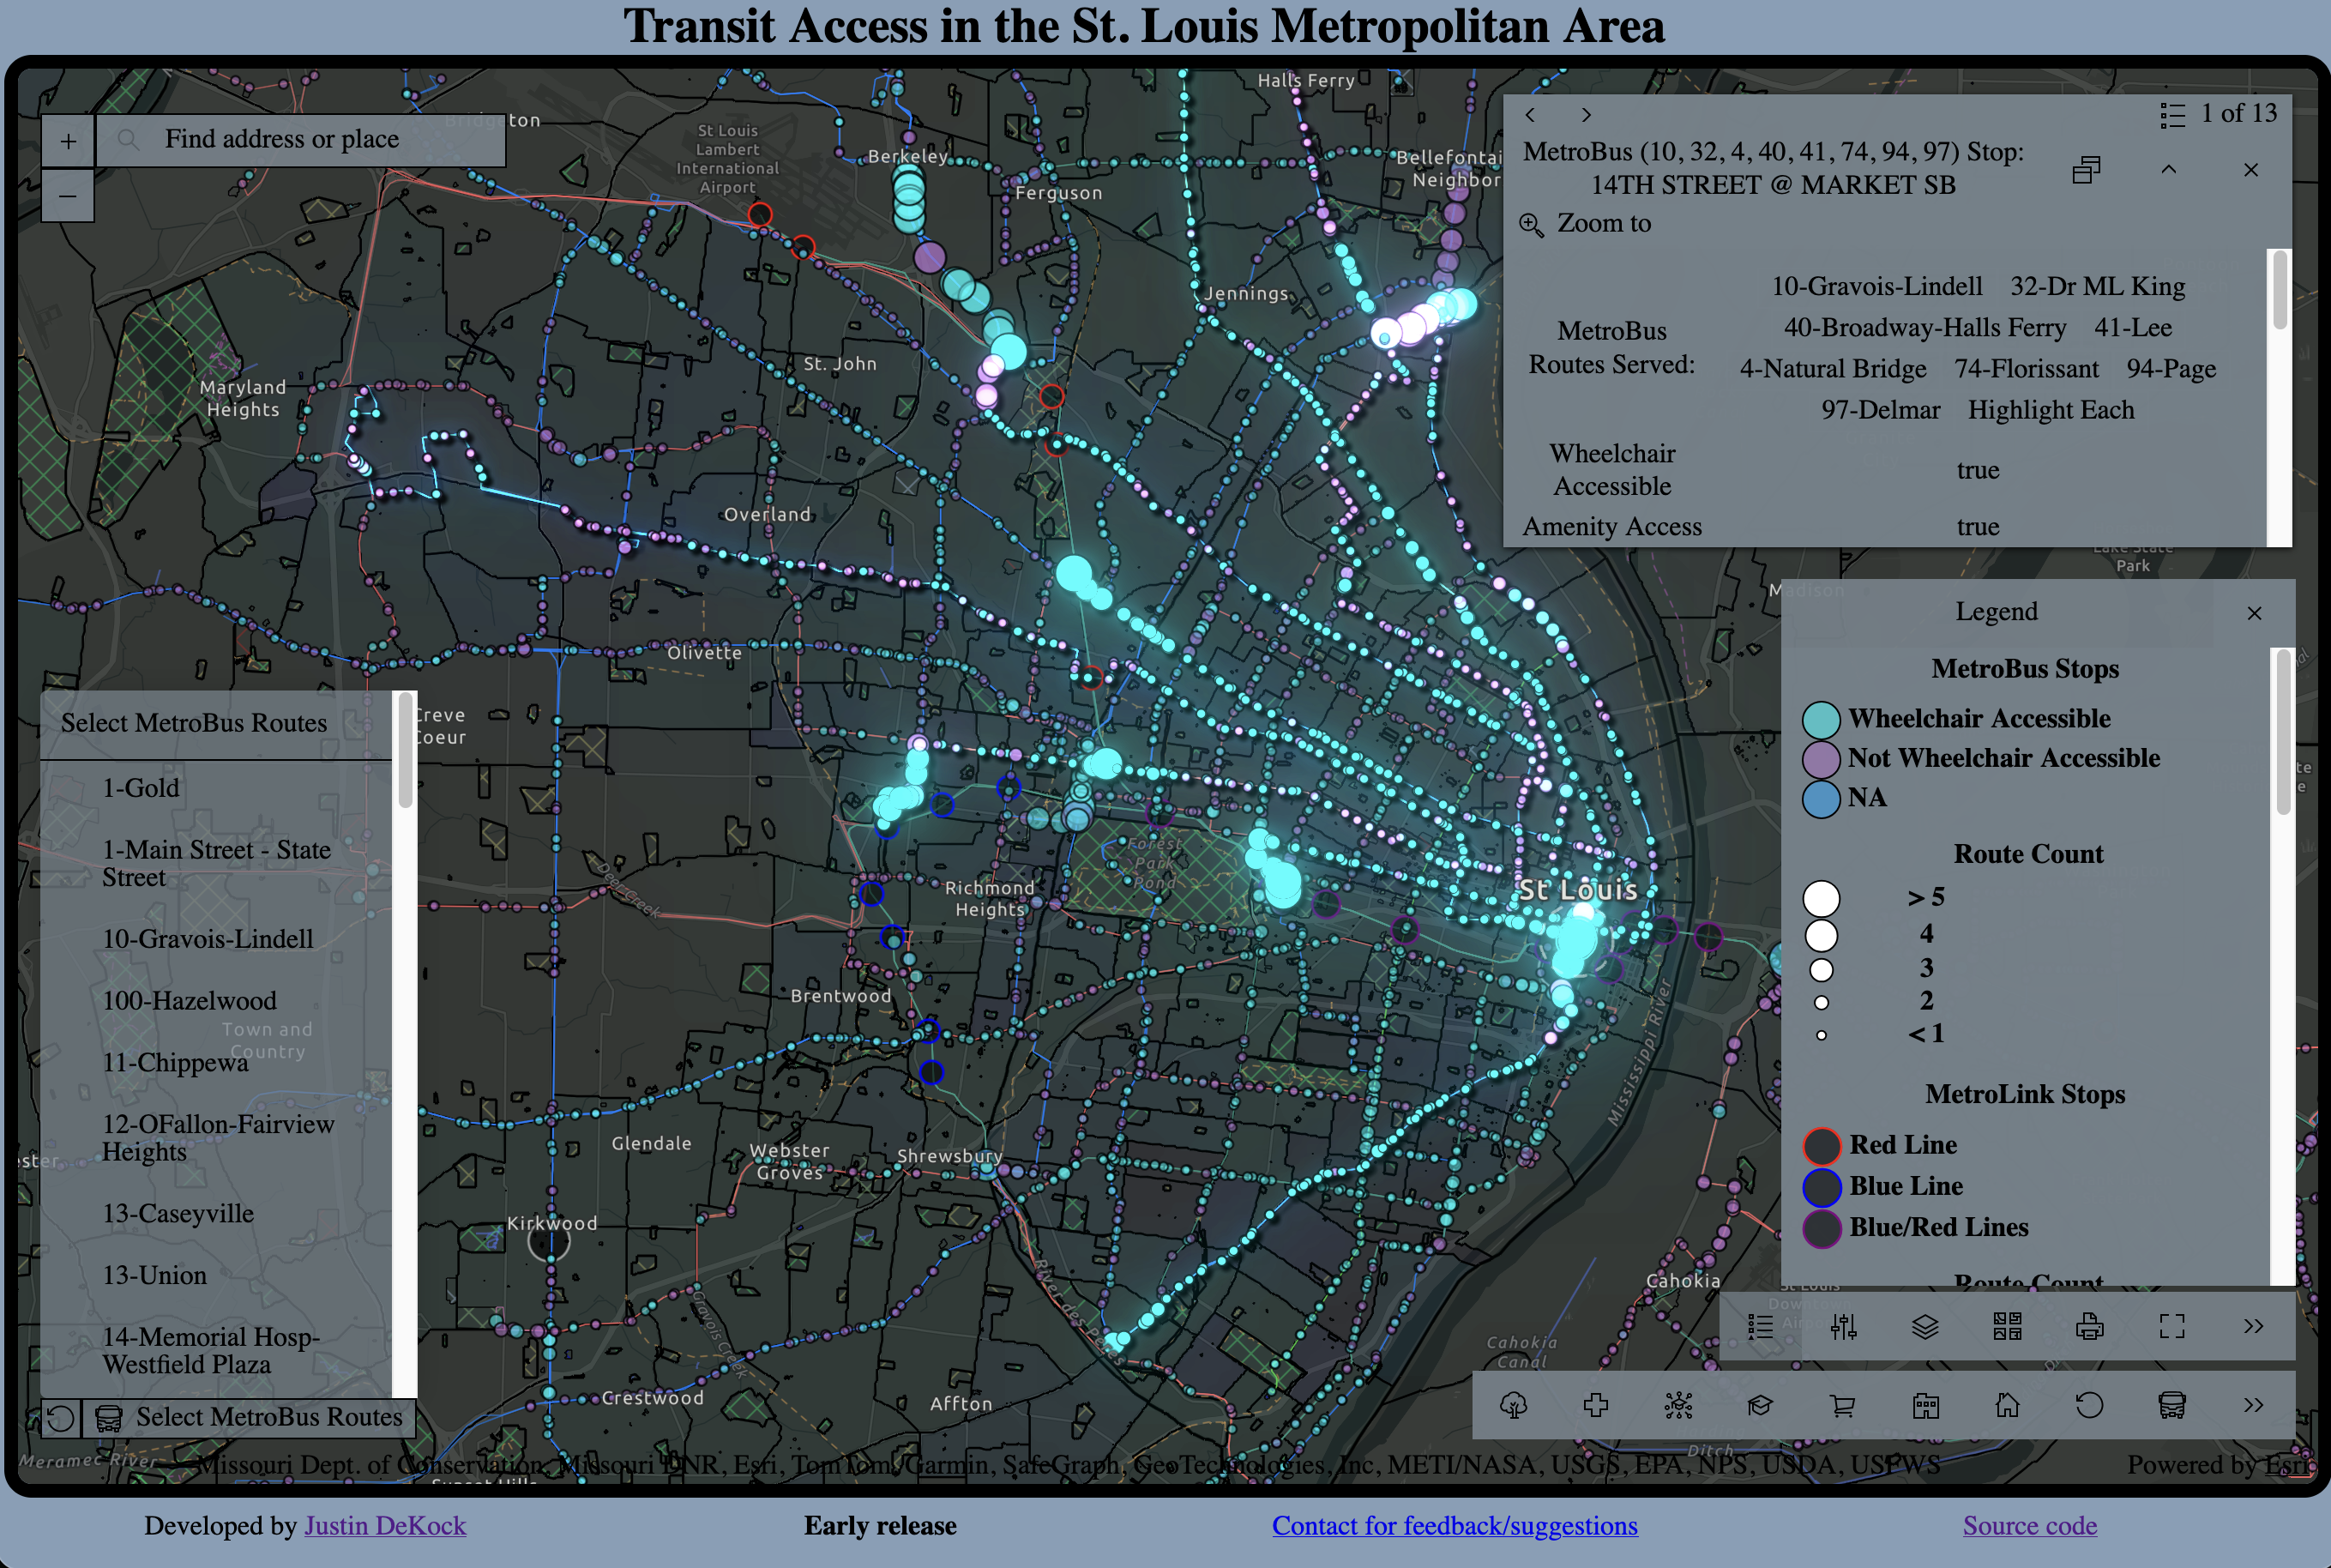Collapse the popup with the chevron
Image resolution: width=2331 pixels, height=1568 pixels.
click(2168, 170)
